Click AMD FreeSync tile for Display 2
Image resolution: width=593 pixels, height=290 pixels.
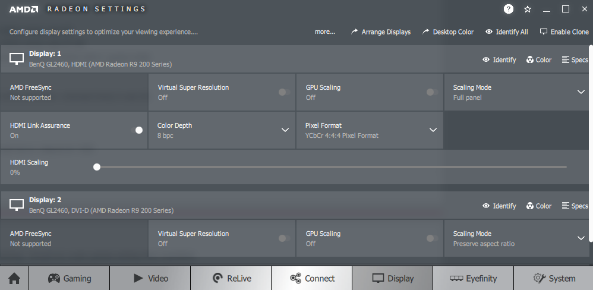[74, 238]
